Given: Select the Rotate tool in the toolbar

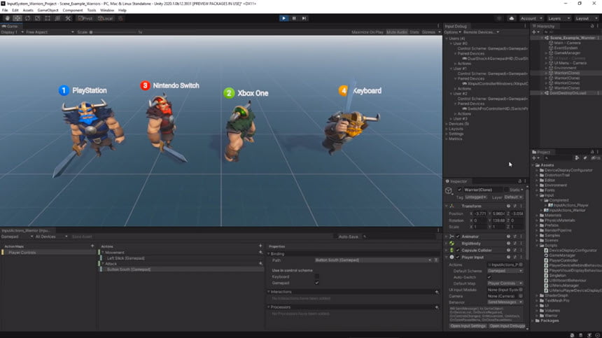Looking at the screenshot, I should (27, 18).
